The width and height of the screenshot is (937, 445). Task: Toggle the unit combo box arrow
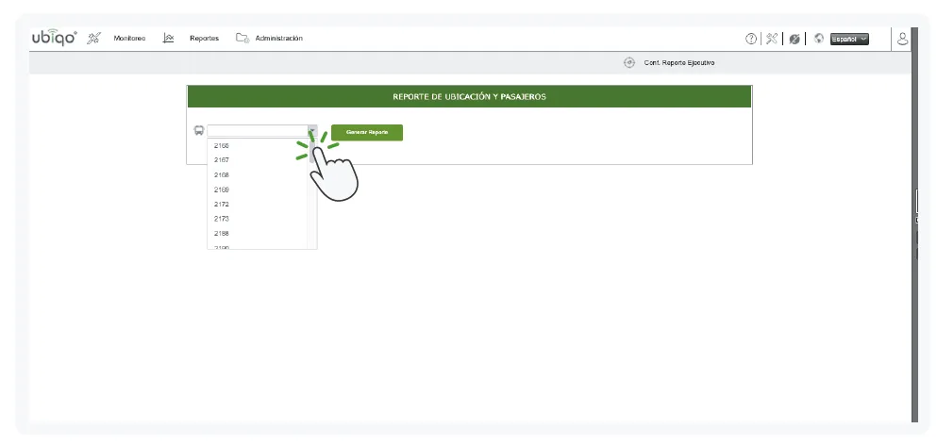(x=312, y=131)
